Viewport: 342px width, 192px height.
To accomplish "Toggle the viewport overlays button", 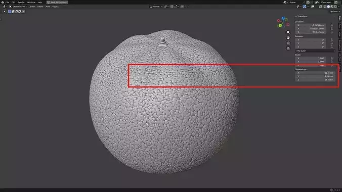I will [x=313, y=7].
